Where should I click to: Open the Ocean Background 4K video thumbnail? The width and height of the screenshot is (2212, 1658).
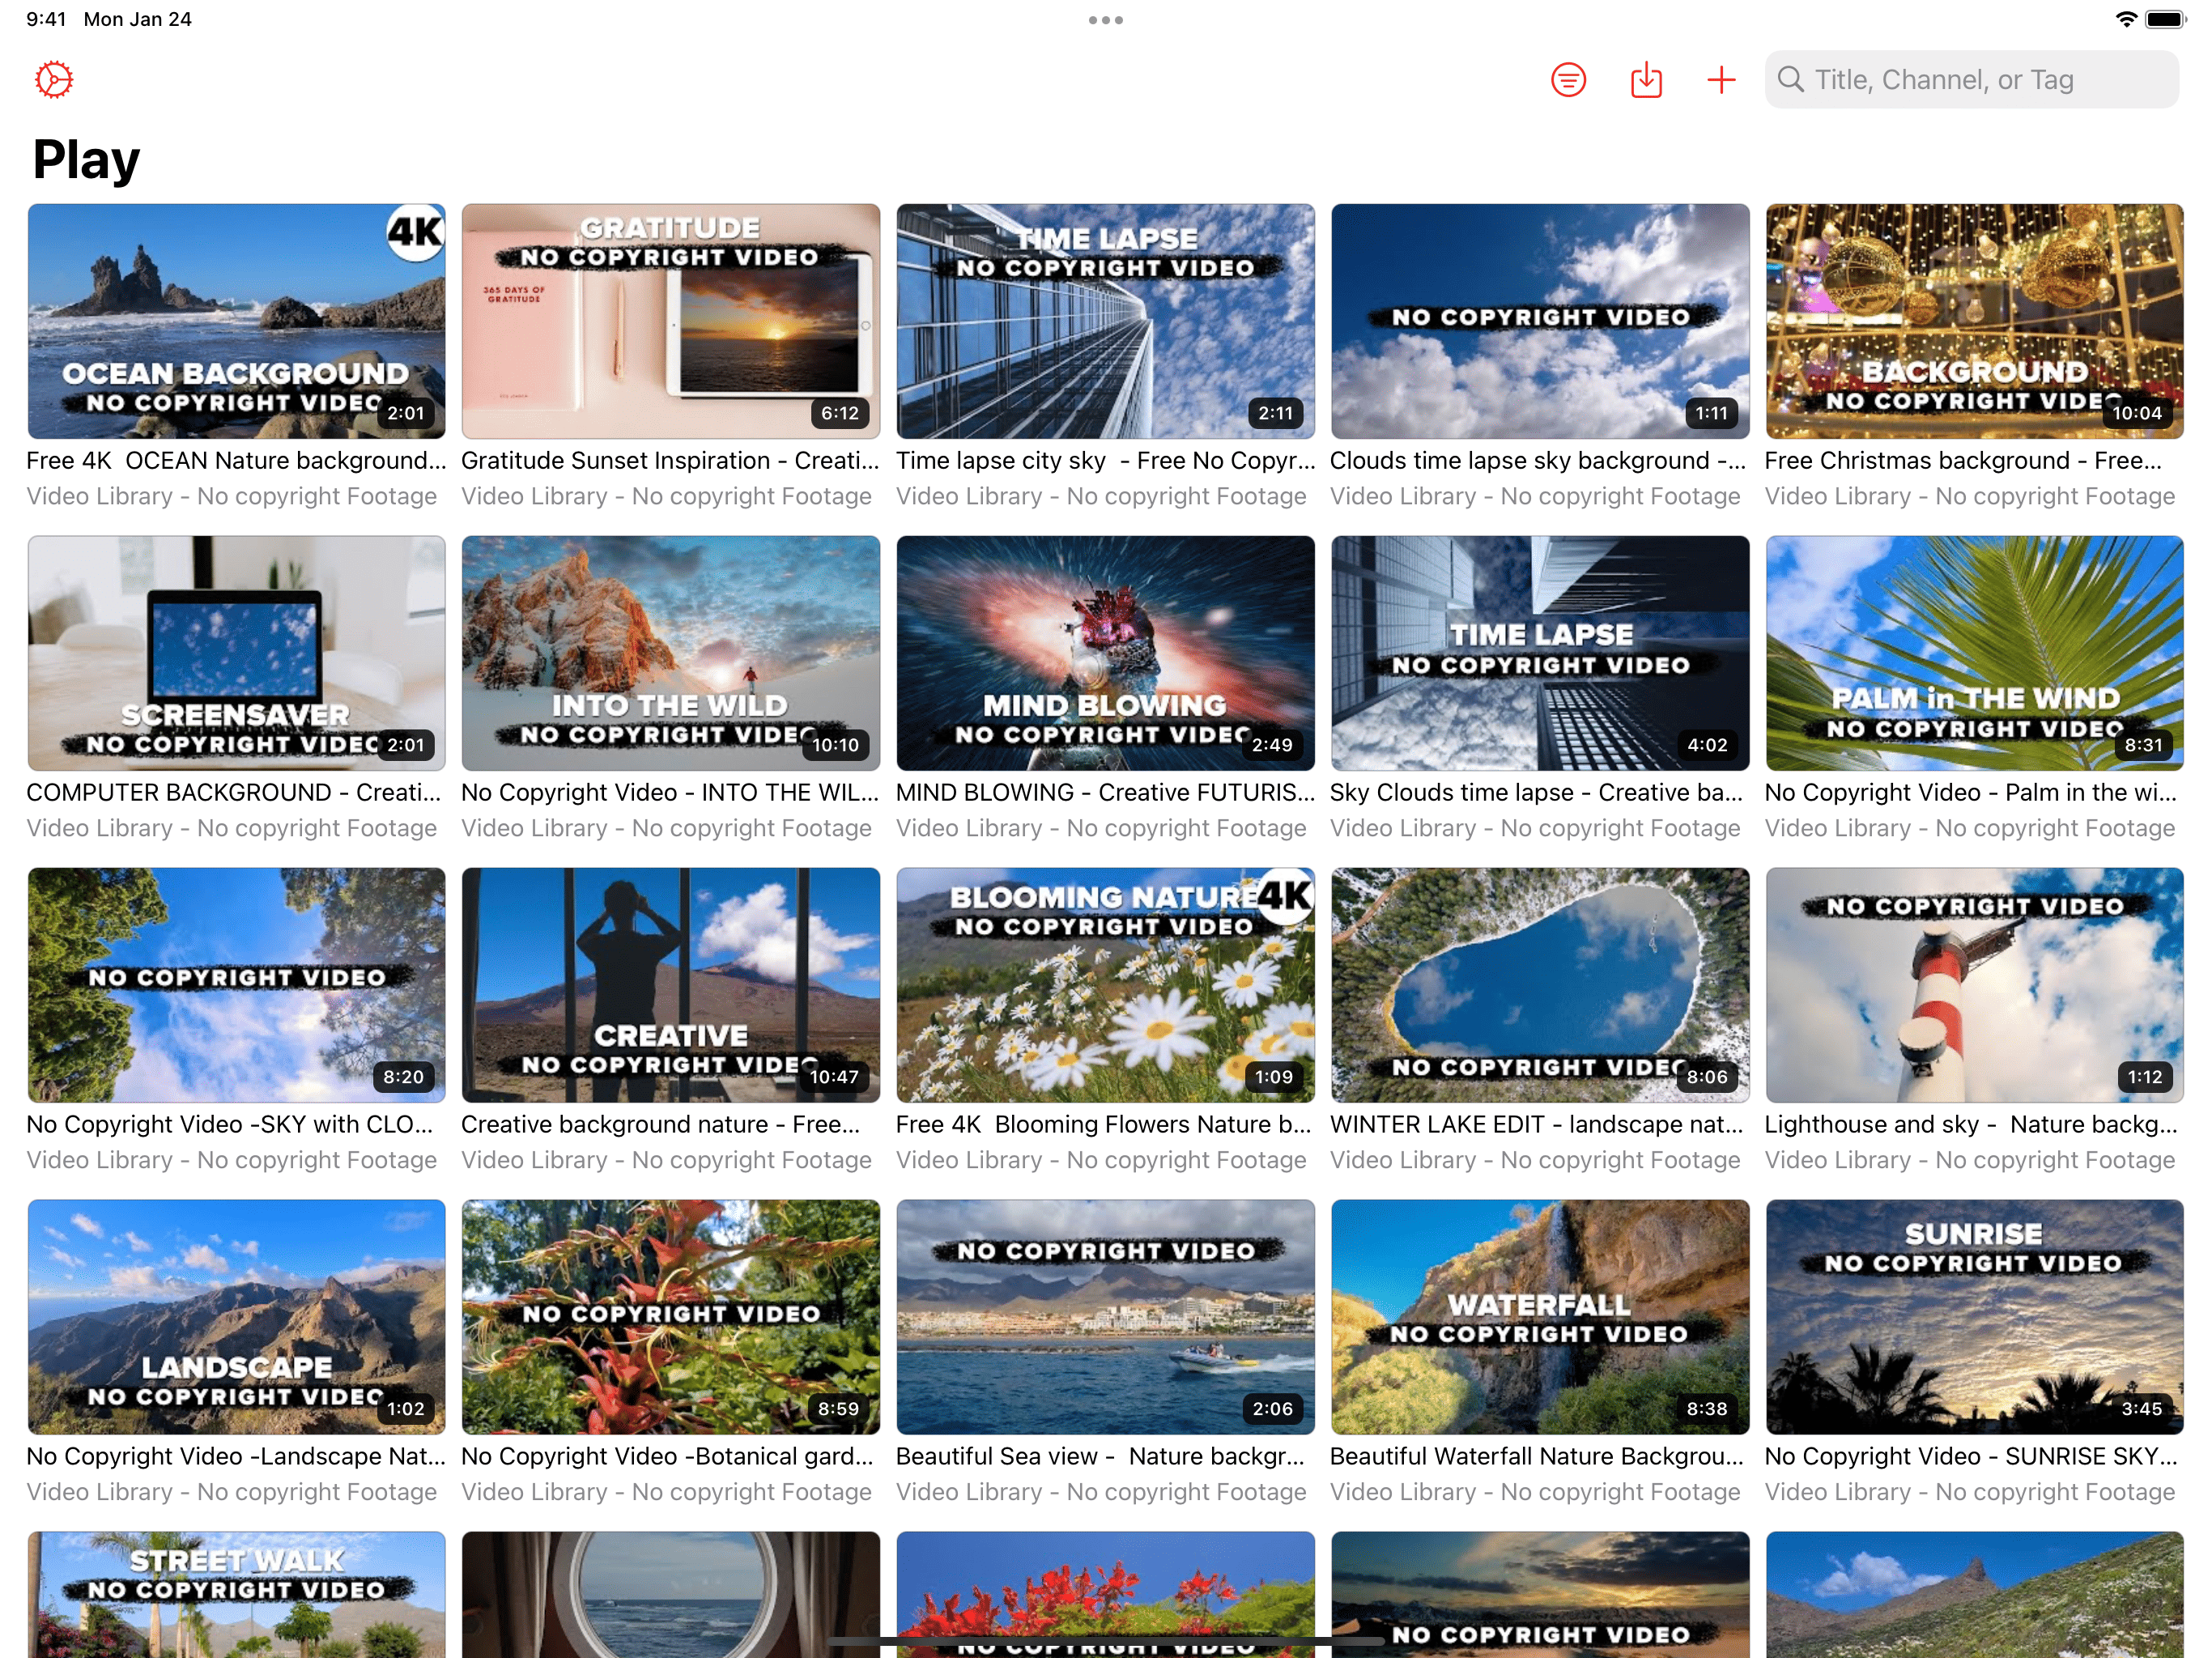point(237,322)
